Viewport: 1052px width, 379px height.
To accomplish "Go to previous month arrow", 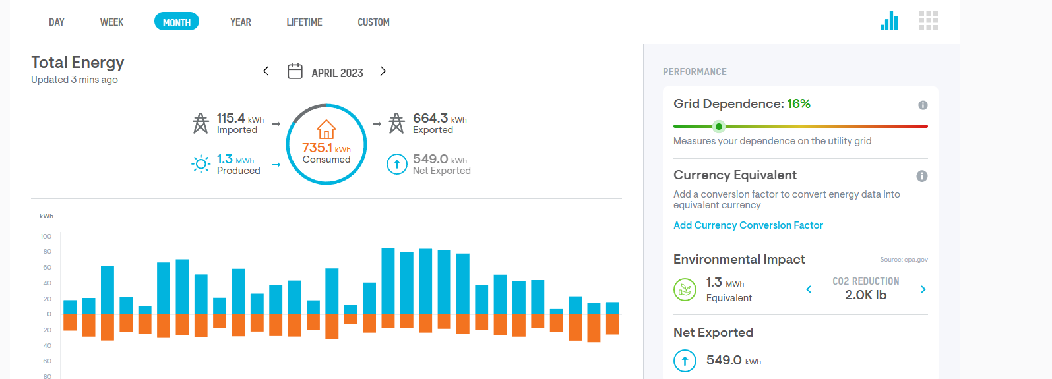I will [266, 71].
